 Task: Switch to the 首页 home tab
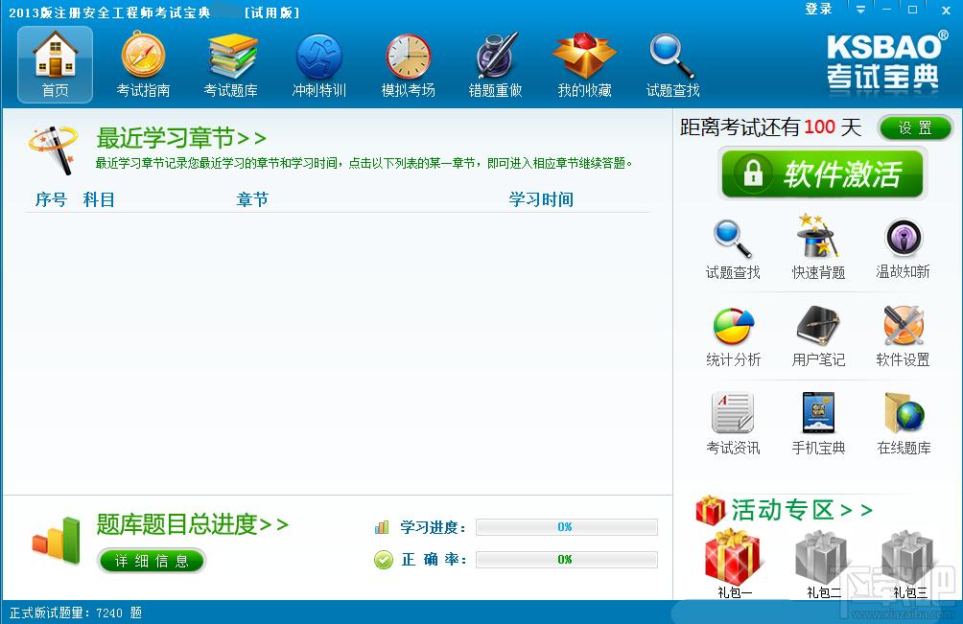(55, 62)
